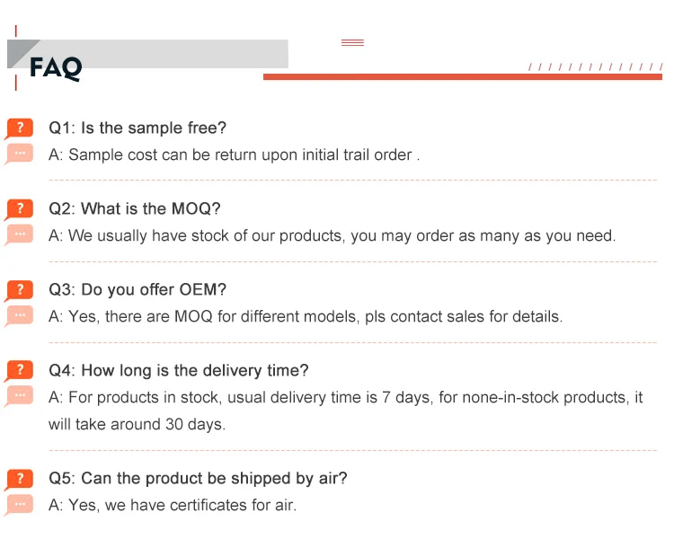
Task: Click the orange horizontal bar in header
Action: tap(462, 77)
